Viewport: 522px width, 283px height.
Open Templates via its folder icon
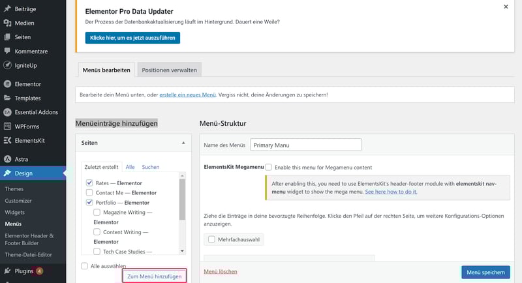click(7, 98)
